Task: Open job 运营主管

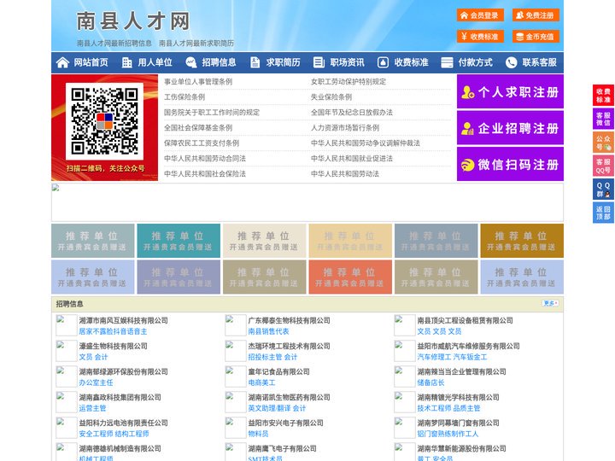Action: [92, 408]
